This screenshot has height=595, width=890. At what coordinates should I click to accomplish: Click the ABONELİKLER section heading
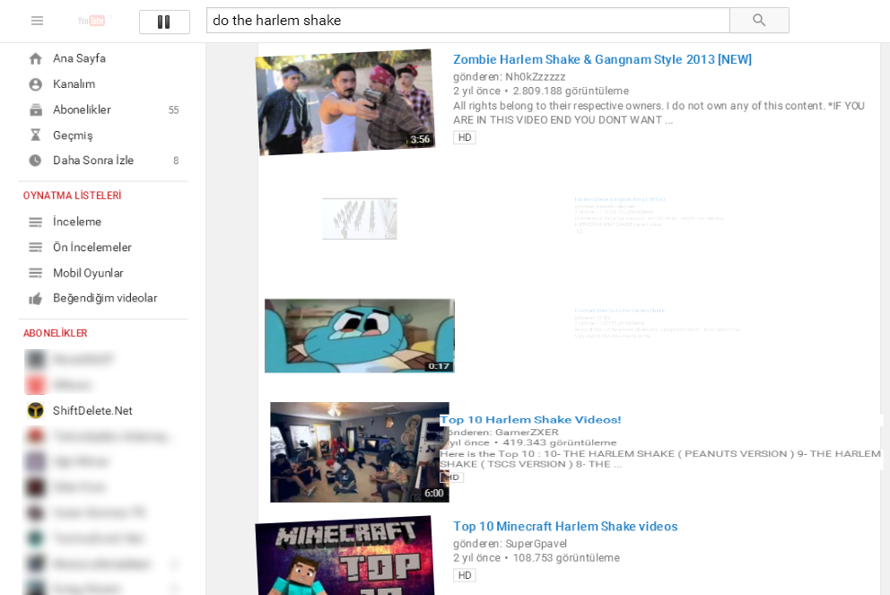click(55, 333)
